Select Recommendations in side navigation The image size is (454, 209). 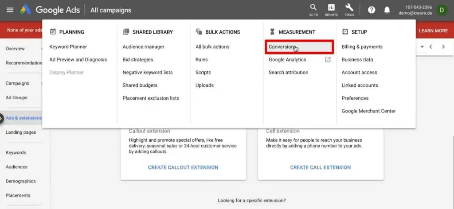pos(24,63)
